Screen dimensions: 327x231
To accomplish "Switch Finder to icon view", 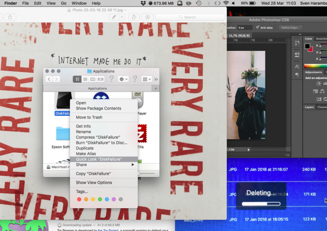I will [x=77, y=79].
